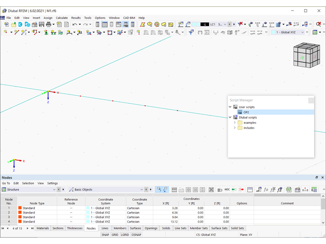Click the cyan Global XYZ swatch in node row 2
The image size is (326, 244).
[88, 212]
